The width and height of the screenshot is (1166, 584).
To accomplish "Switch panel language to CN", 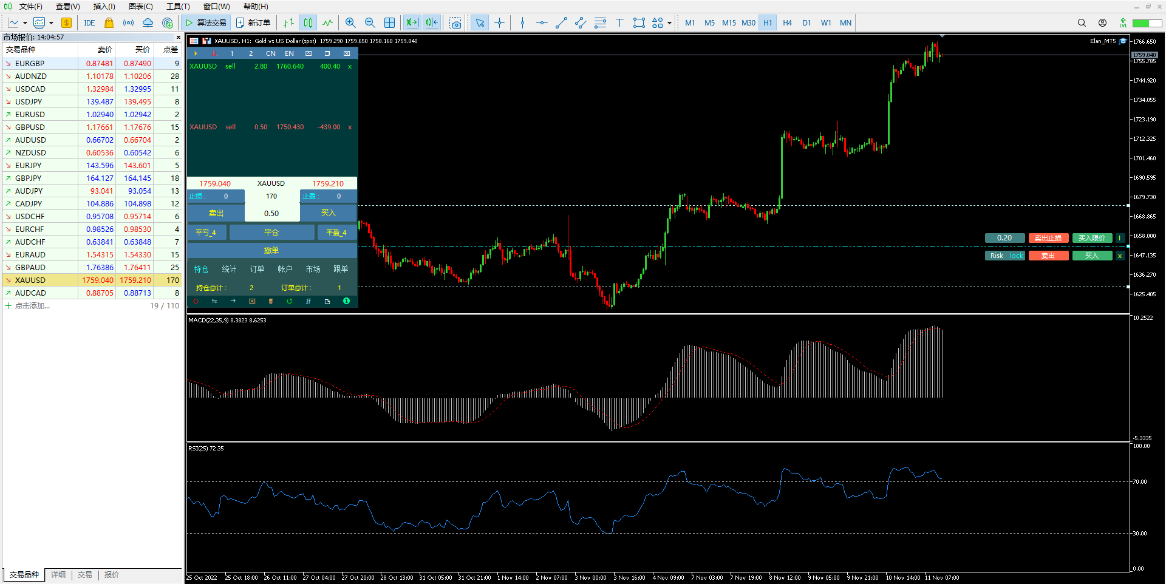I will (x=271, y=53).
